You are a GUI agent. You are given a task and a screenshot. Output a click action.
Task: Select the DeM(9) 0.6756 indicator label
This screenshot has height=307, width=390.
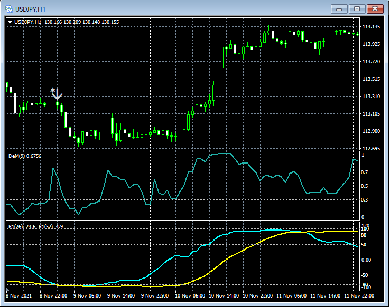[x=25, y=156]
